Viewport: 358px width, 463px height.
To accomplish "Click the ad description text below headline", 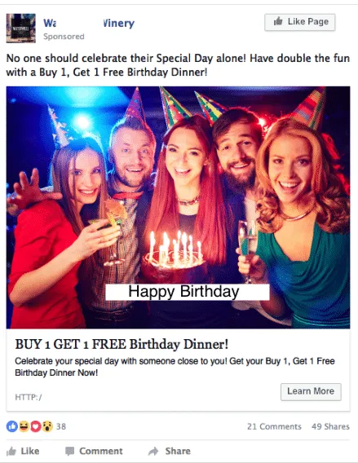I will pyautogui.click(x=175, y=367).
